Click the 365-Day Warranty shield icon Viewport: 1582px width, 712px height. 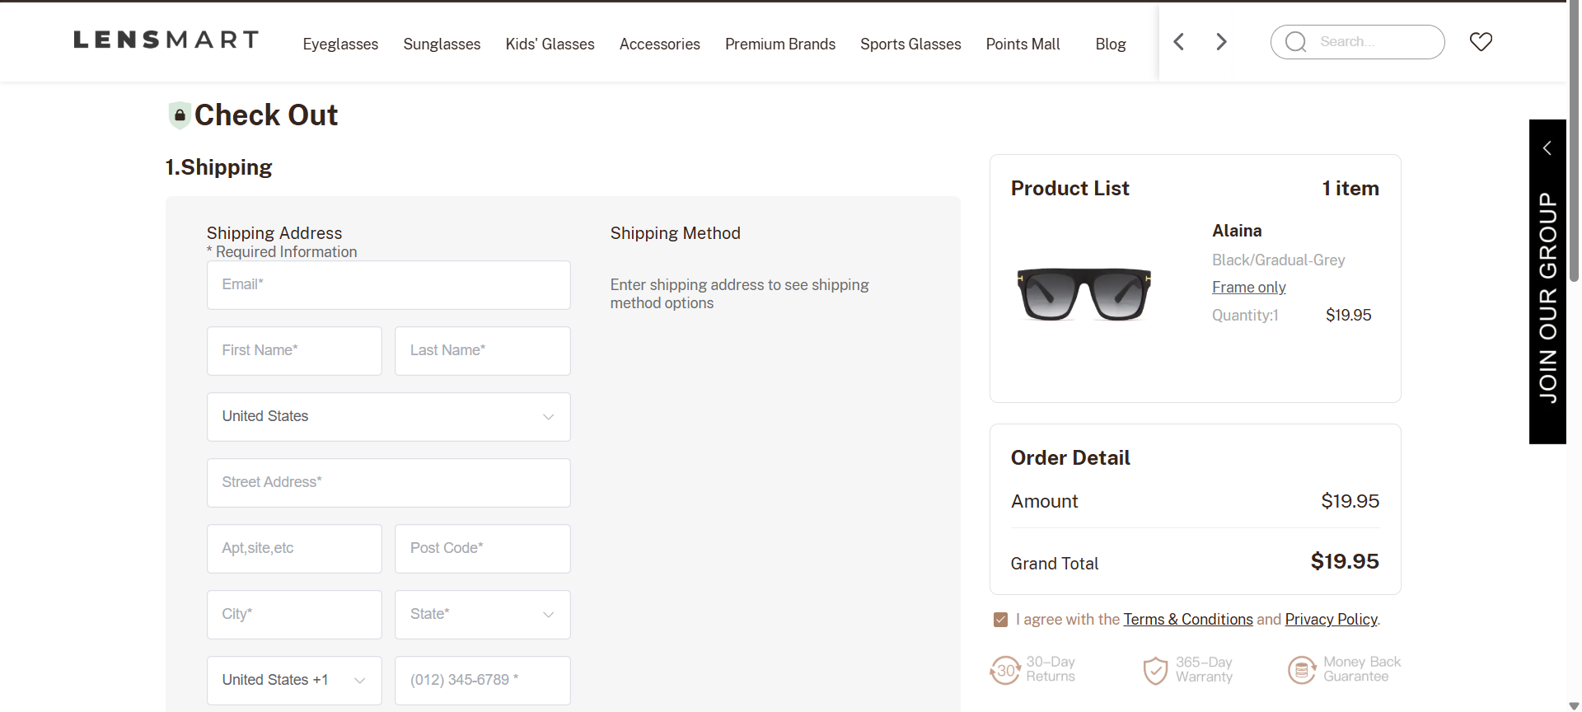pyautogui.click(x=1155, y=670)
